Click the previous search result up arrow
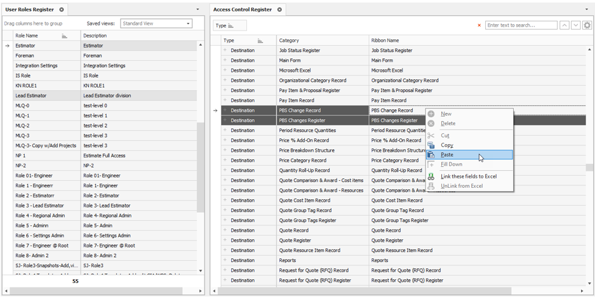The width and height of the screenshot is (595, 297). tap(565, 25)
